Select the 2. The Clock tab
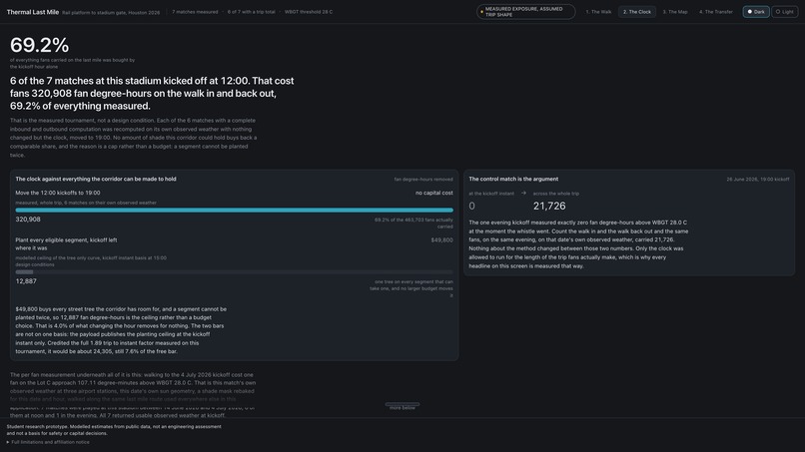This screenshot has width=805, height=452. tap(637, 12)
